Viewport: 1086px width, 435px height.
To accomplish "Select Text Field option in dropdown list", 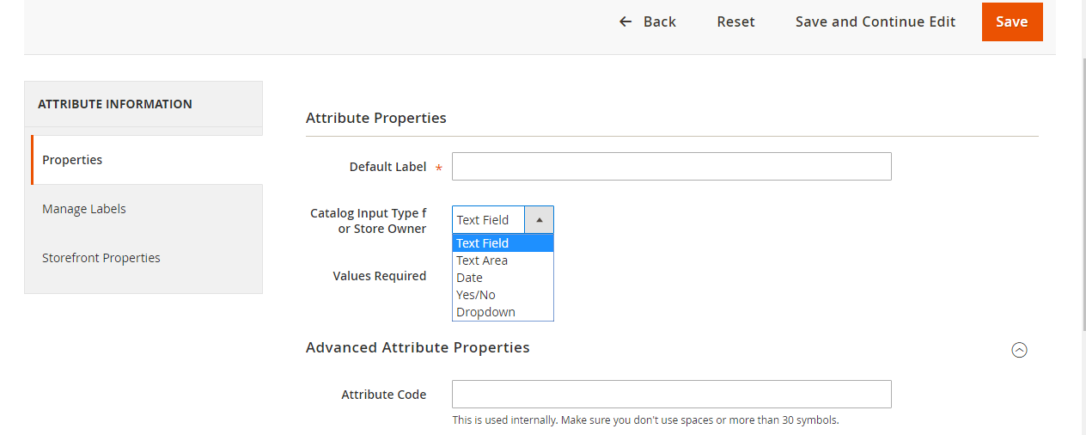I will pos(503,243).
